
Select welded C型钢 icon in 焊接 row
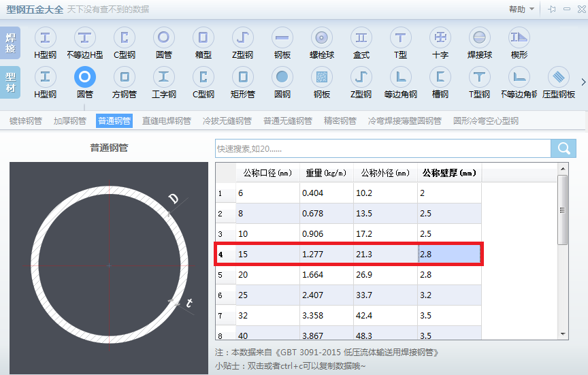point(125,38)
